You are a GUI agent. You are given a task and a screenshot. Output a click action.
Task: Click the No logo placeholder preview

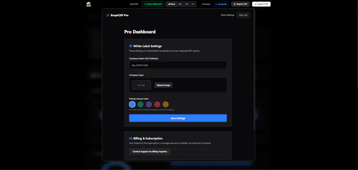point(141,85)
